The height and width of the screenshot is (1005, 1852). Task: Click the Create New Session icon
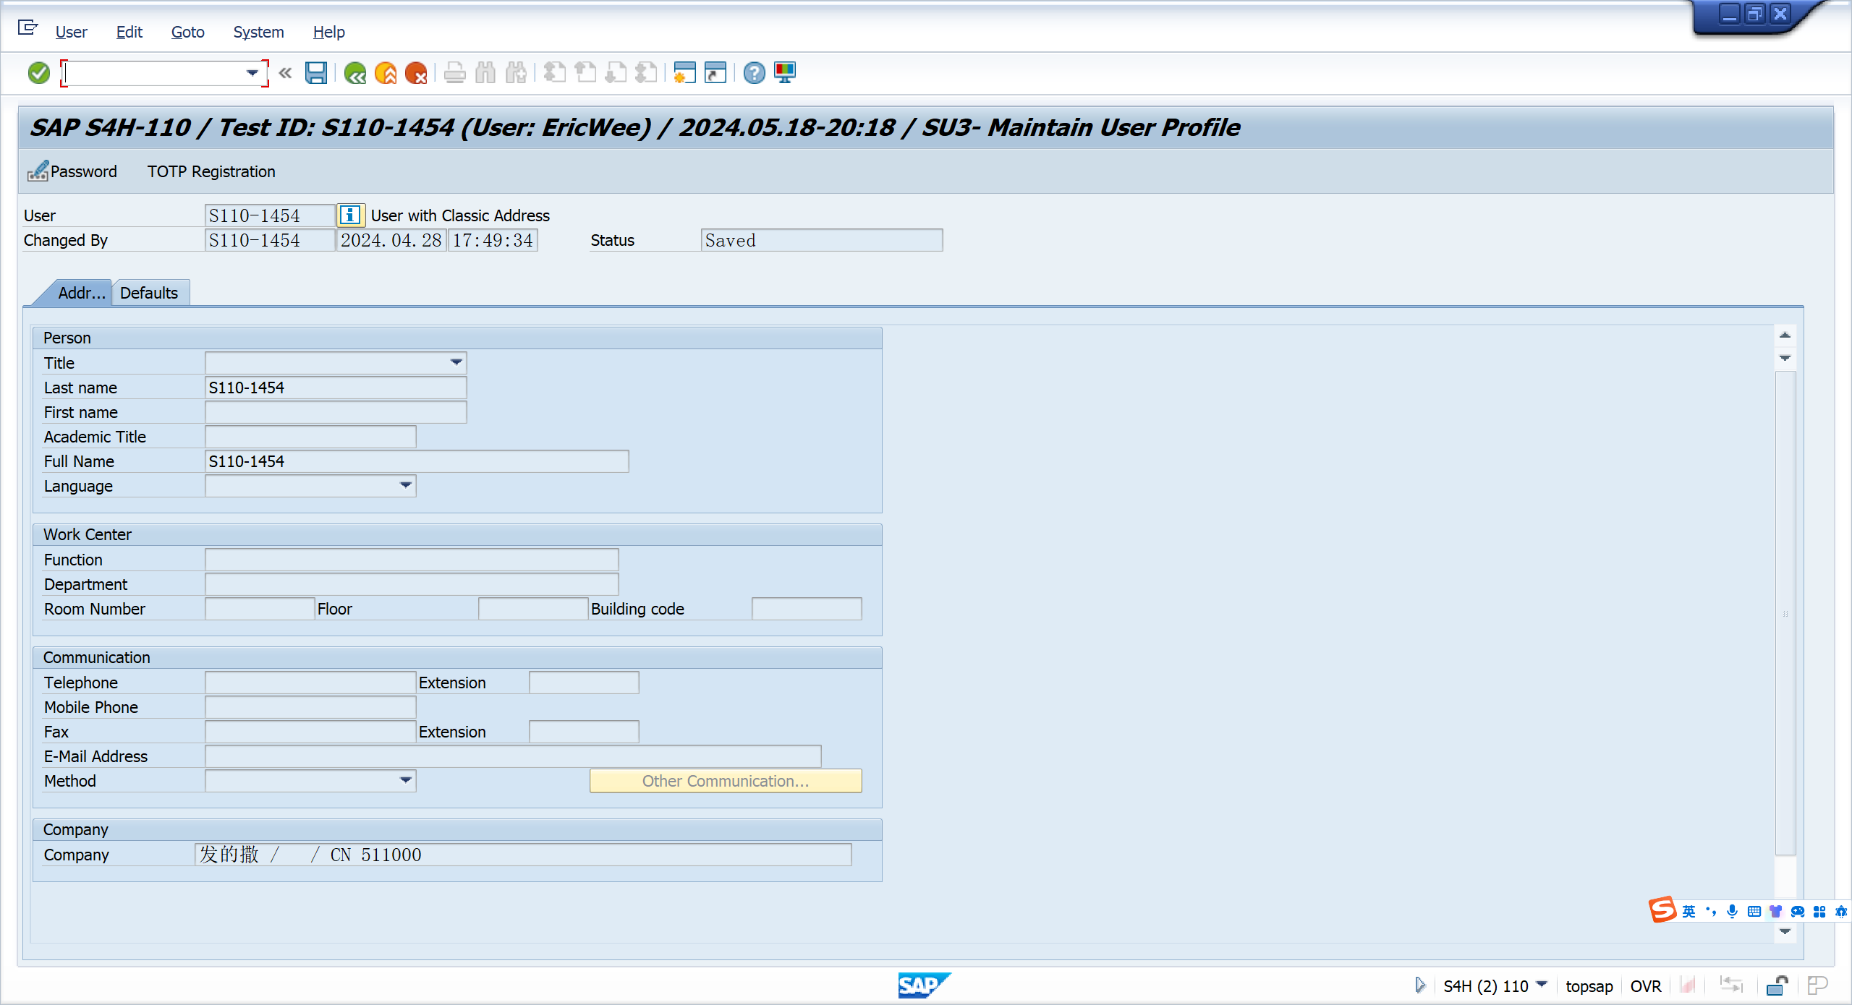pyautogui.click(x=684, y=73)
